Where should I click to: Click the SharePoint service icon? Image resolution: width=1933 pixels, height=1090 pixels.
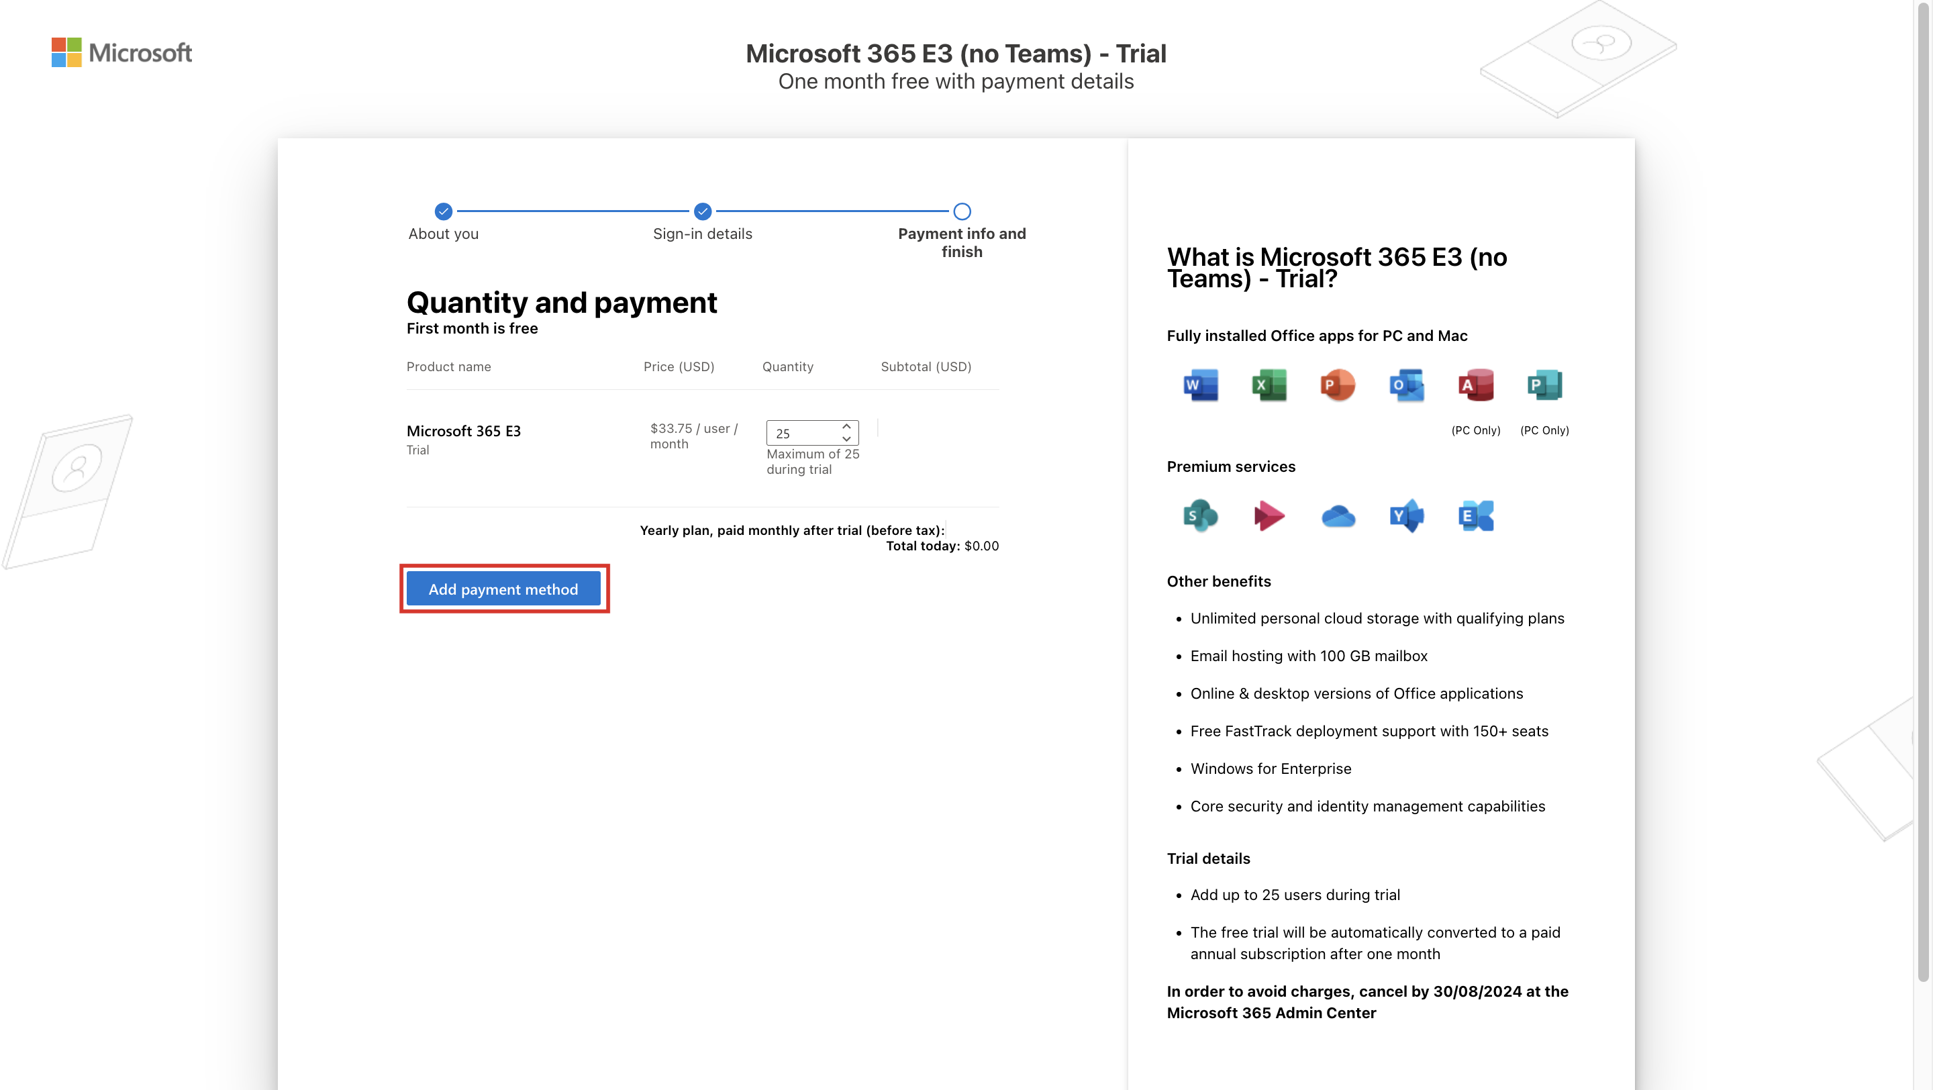[x=1200, y=515]
